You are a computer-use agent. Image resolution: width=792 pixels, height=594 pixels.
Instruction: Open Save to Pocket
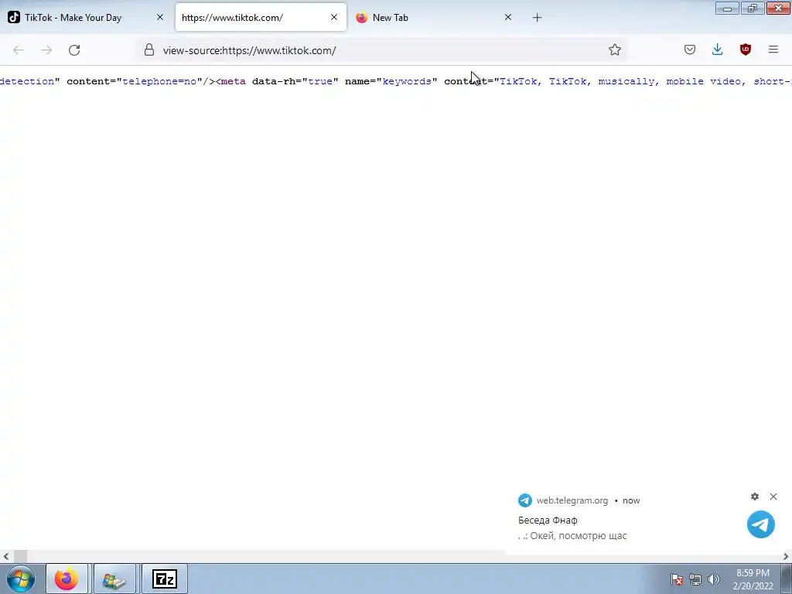click(x=690, y=49)
